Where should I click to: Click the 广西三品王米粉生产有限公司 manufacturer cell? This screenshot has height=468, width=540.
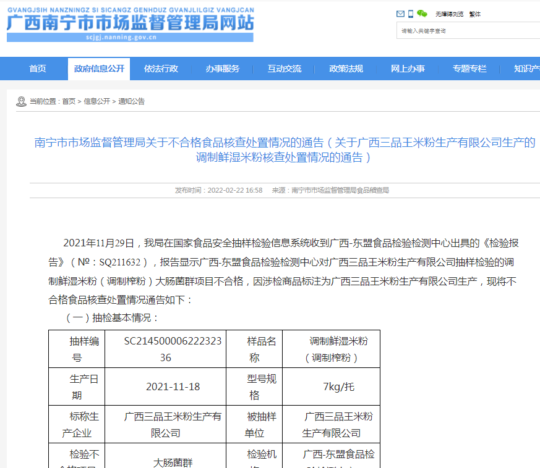166,424
